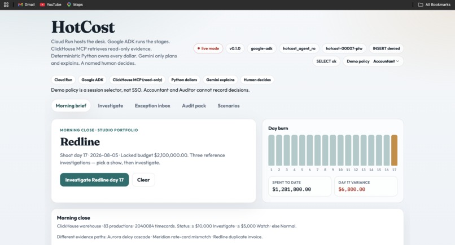Click the Clear button
This screenshot has height=245, width=455.
tap(143, 180)
